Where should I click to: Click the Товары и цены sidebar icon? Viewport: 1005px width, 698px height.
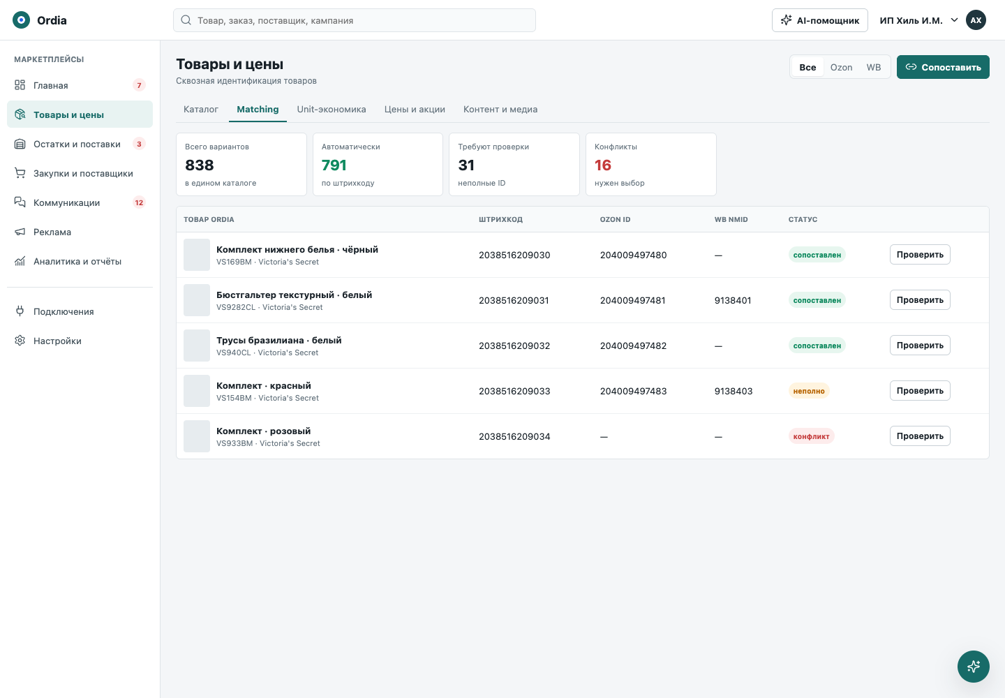[20, 114]
